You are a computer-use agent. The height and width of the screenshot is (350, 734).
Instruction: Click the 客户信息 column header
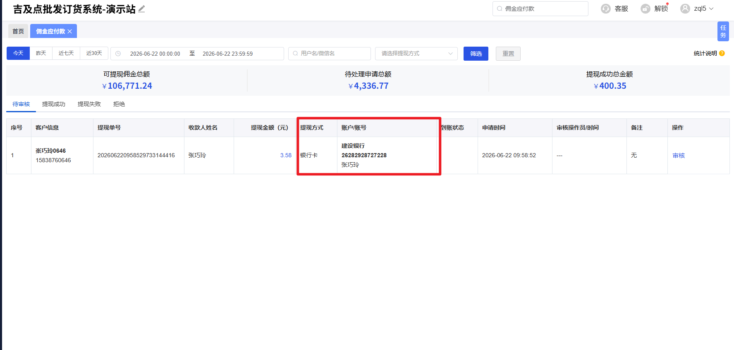click(x=47, y=128)
